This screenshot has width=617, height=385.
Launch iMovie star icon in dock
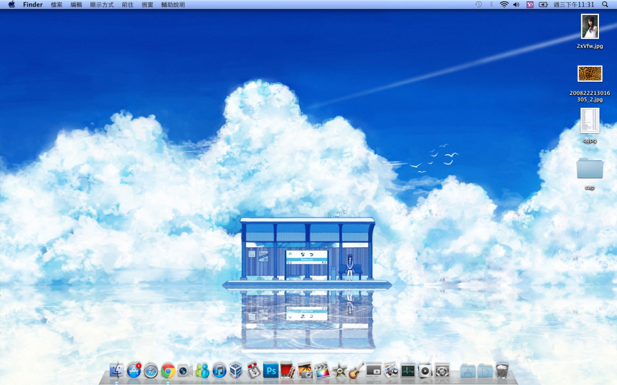tap(340, 371)
